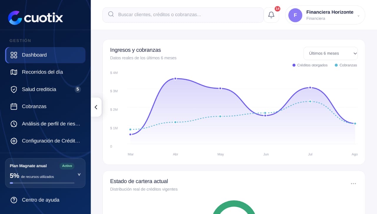
Task: Click the Cuotix logo icon
Action: (15, 18)
